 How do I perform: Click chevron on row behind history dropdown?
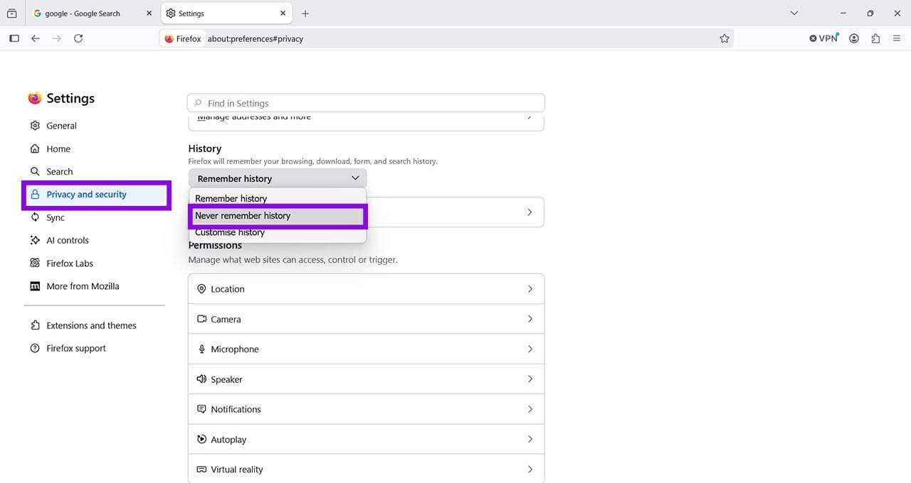(x=530, y=212)
